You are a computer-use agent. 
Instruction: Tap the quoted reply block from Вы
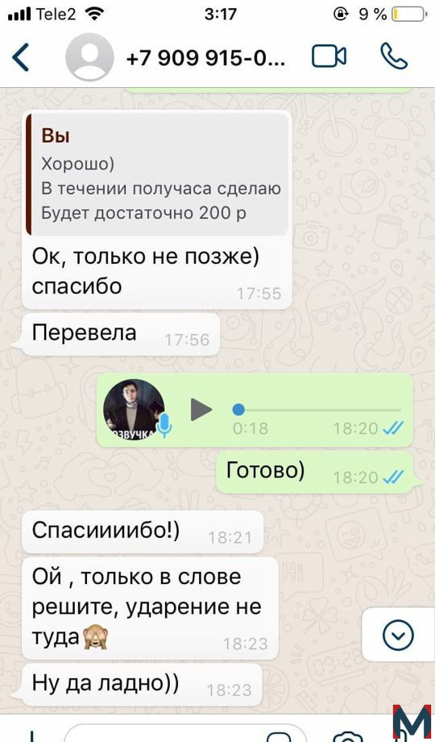point(157,174)
